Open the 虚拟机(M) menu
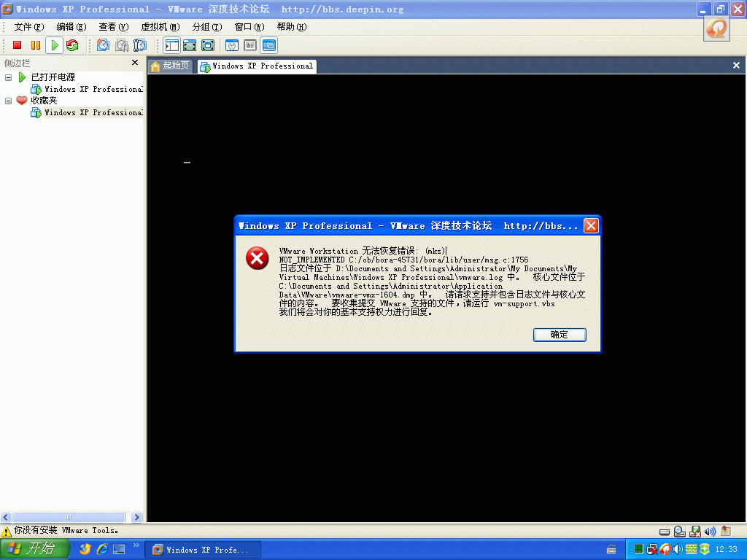Screen dimensions: 747x560 [x=160, y=27]
